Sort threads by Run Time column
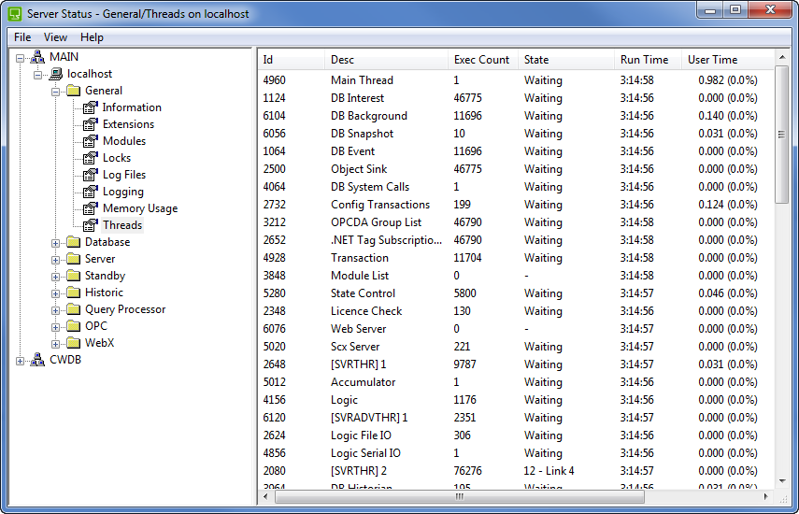Image resolution: width=799 pixels, height=514 pixels. coord(645,60)
